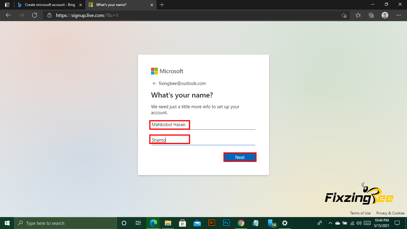Screen dimensions: 407x229
Task: Open the Collections icon in toolbar
Action: 371,15
